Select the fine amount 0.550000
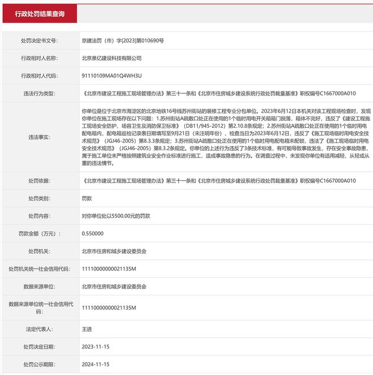Image resolution: width=373 pixels, height=375 pixels. pos(93,233)
